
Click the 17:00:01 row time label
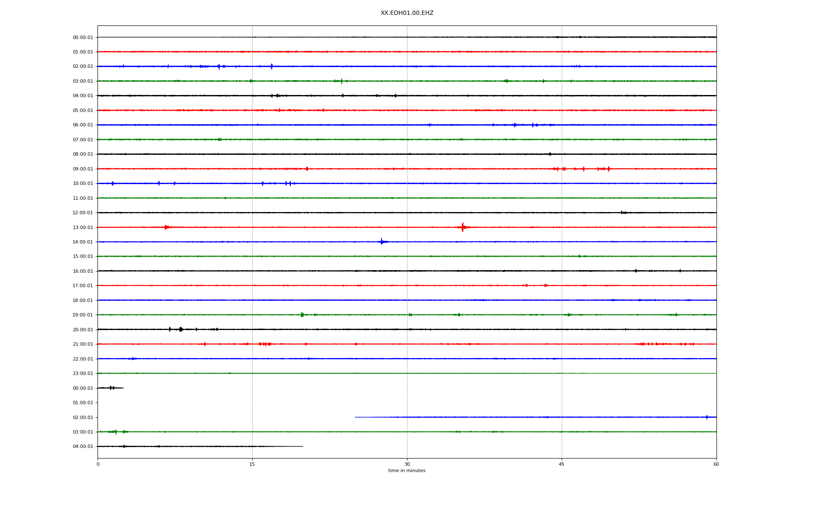[83, 285]
